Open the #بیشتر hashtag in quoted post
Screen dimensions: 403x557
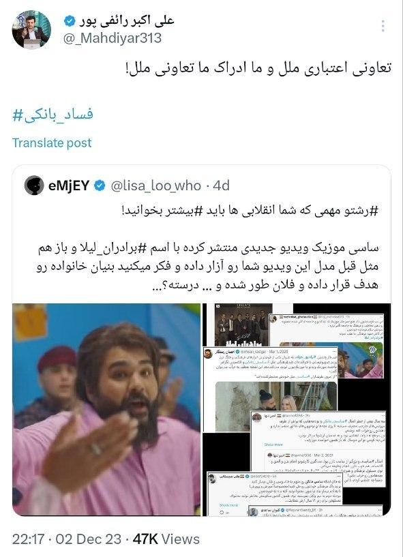[x=179, y=211]
